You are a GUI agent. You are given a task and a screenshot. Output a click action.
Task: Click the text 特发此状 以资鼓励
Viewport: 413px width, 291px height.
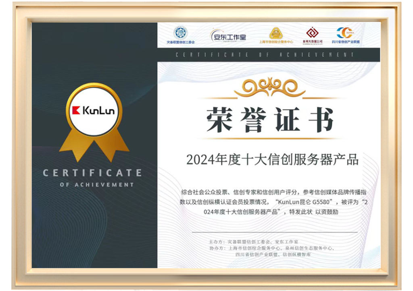[314, 212]
